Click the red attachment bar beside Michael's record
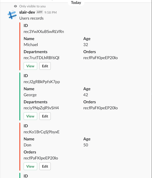 [x=20, y=46]
